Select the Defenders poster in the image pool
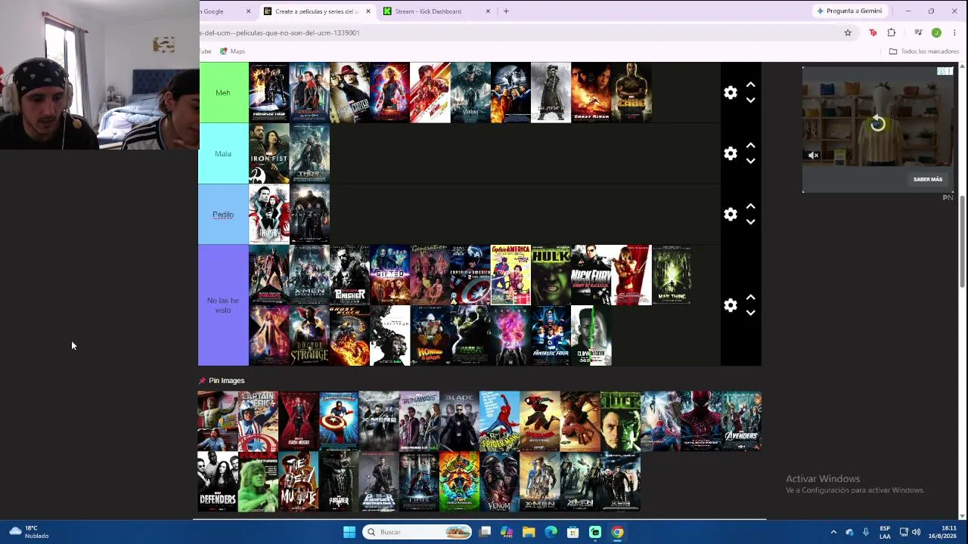Viewport: 968px width, 544px height. (218, 481)
